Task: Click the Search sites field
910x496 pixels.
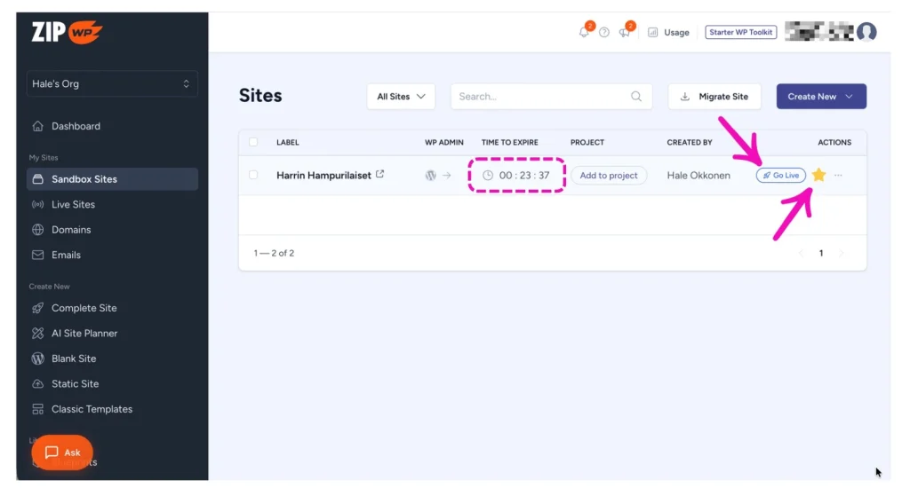Action: tap(551, 97)
